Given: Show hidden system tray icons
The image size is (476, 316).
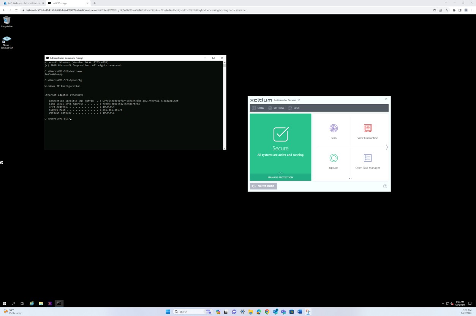Looking at the screenshot, I should pyautogui.click(x=443, y=303).
